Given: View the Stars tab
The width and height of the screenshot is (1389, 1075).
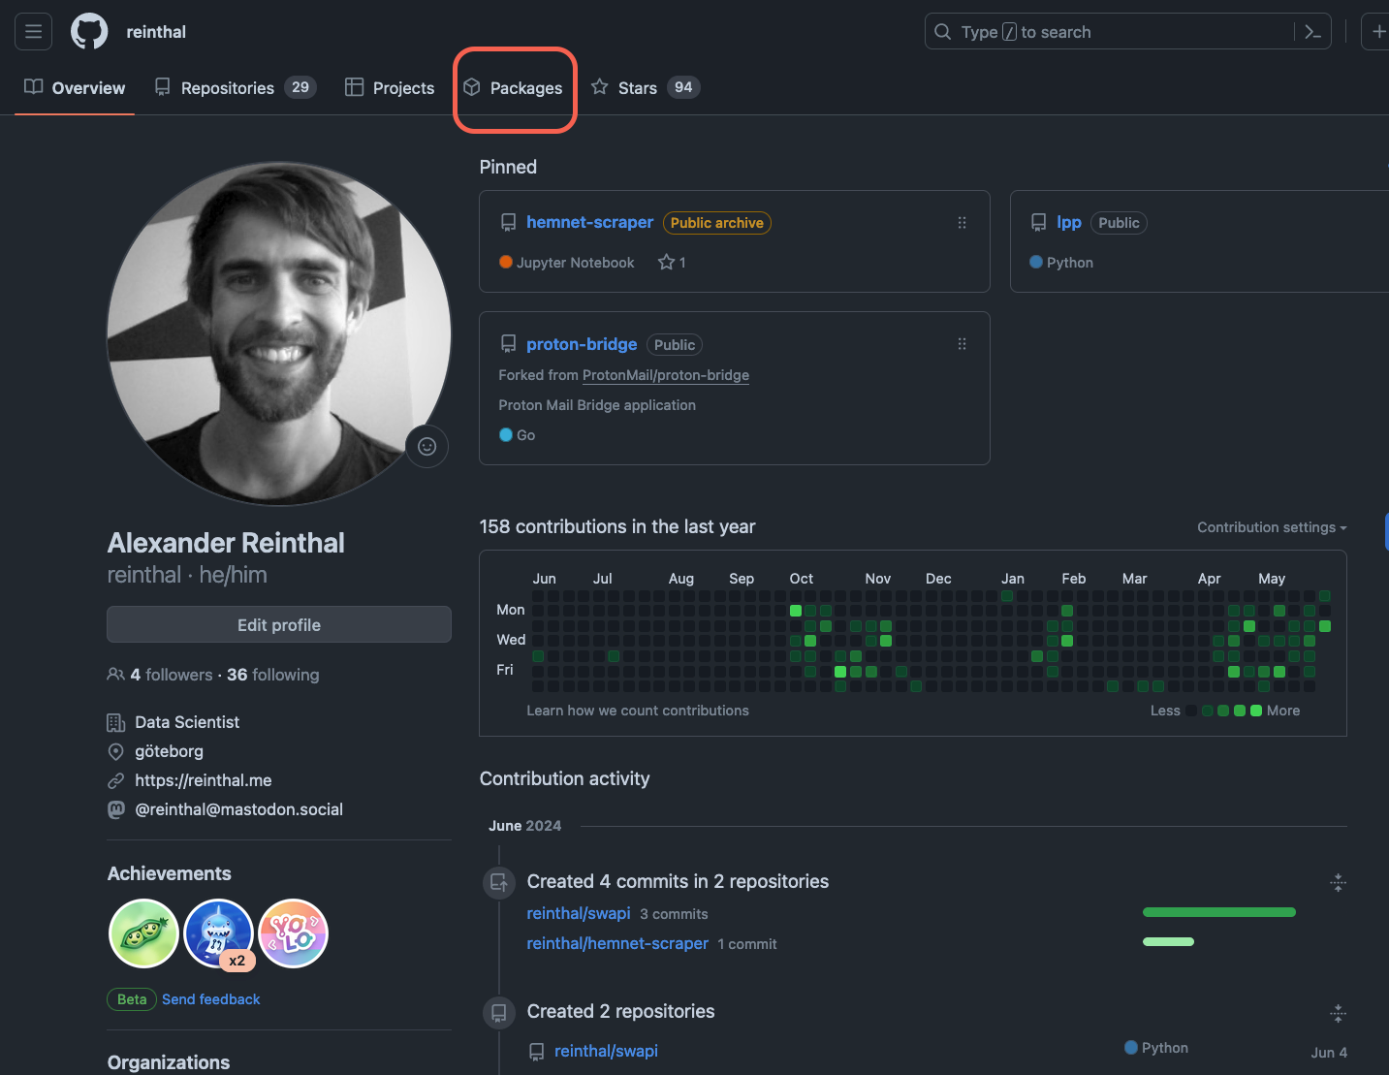Looking at the screenshot, I should [x=646, y=88].
